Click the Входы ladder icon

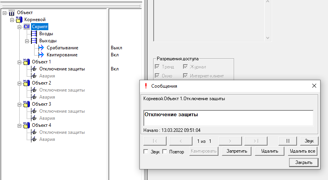click(34, 34)
